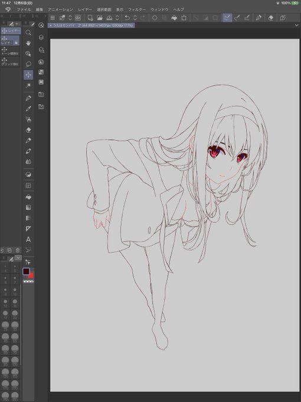
Task: Toggle Snap to Ruler
Action: coord(227,18)
